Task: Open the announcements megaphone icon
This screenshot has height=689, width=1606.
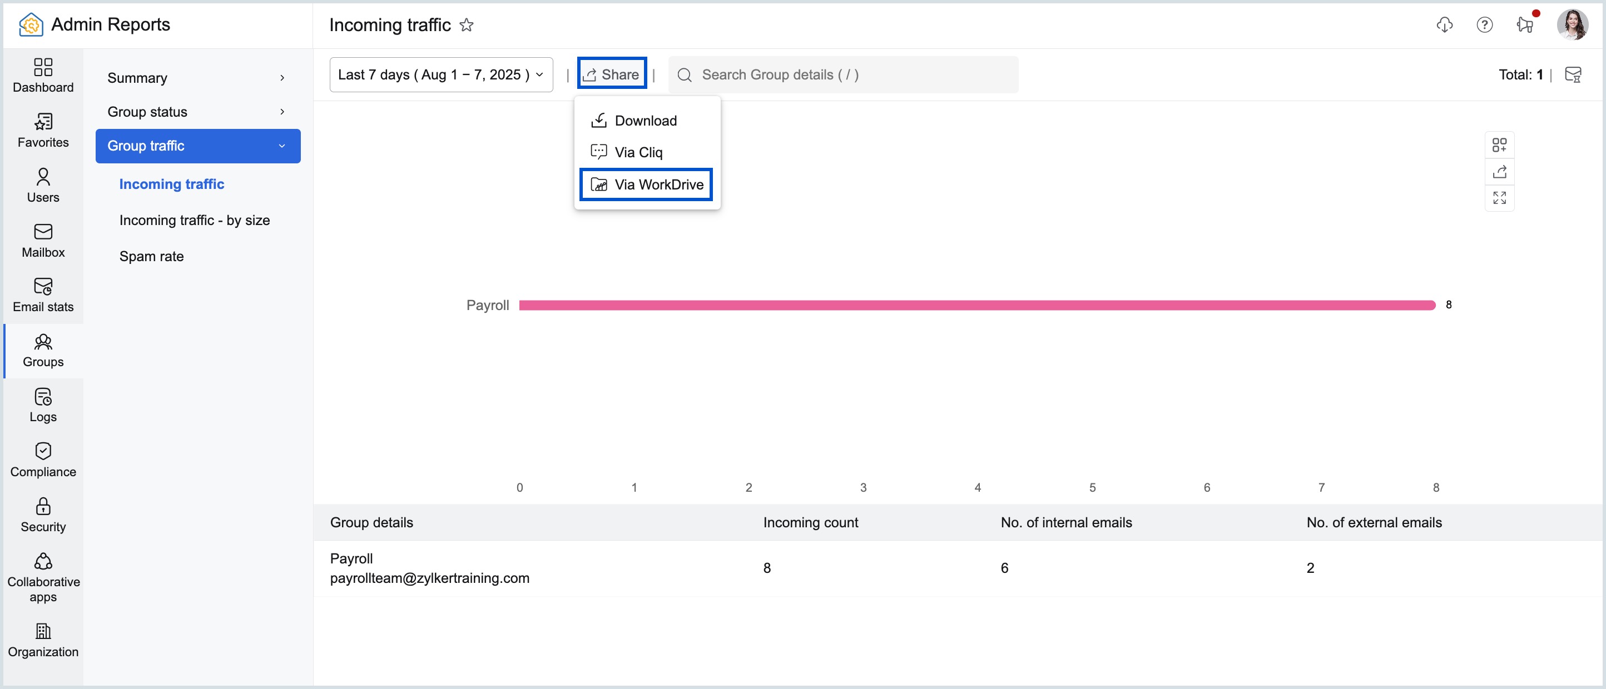Action: click(1525, 25)
